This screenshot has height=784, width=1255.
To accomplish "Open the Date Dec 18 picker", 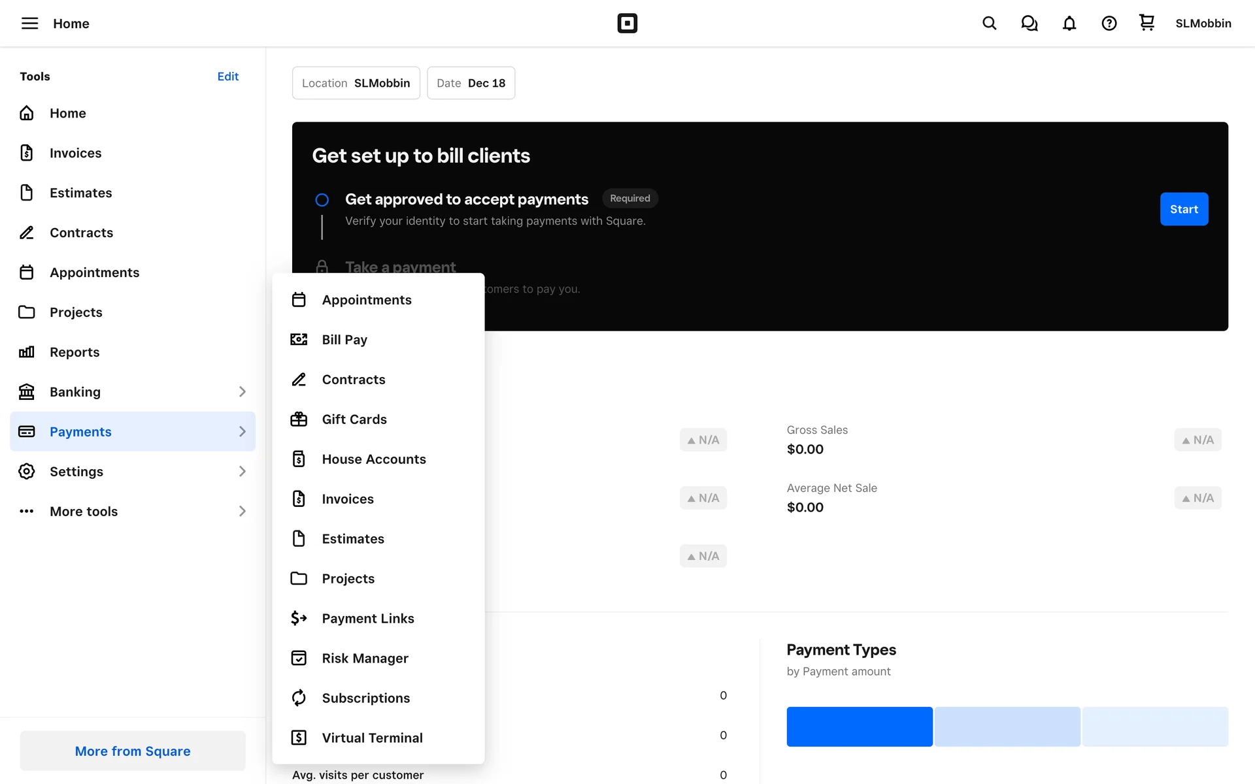I will click(471, 83).
